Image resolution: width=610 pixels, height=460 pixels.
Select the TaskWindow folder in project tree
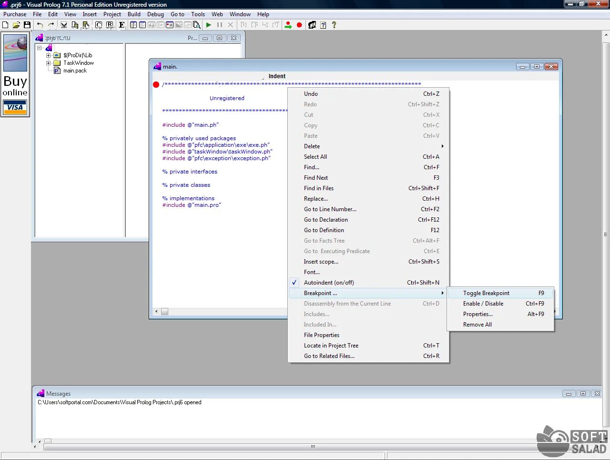[79, 63]
